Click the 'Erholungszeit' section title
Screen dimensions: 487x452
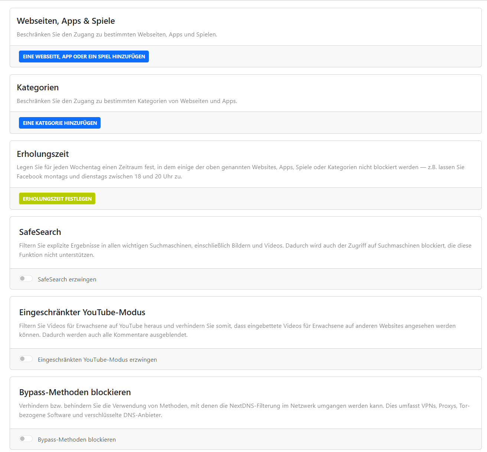43,154
